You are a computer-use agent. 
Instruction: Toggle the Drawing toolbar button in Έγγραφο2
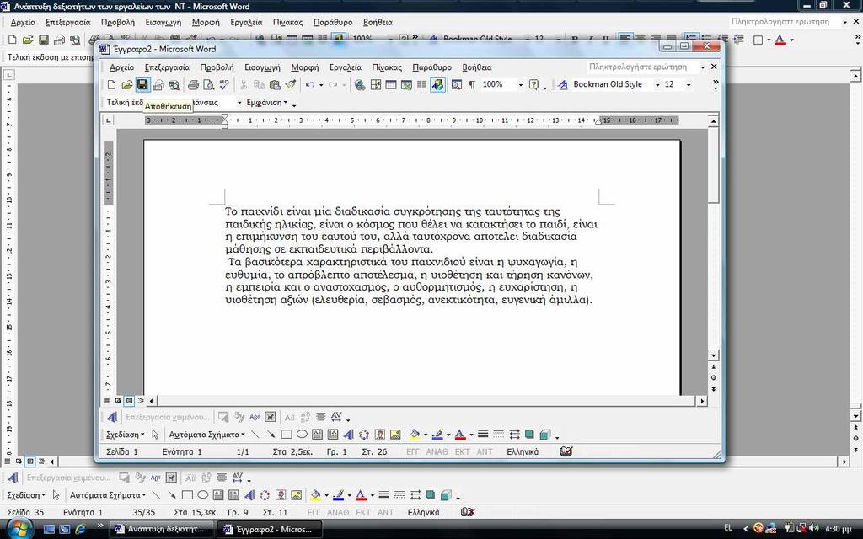tap(437, 85)
